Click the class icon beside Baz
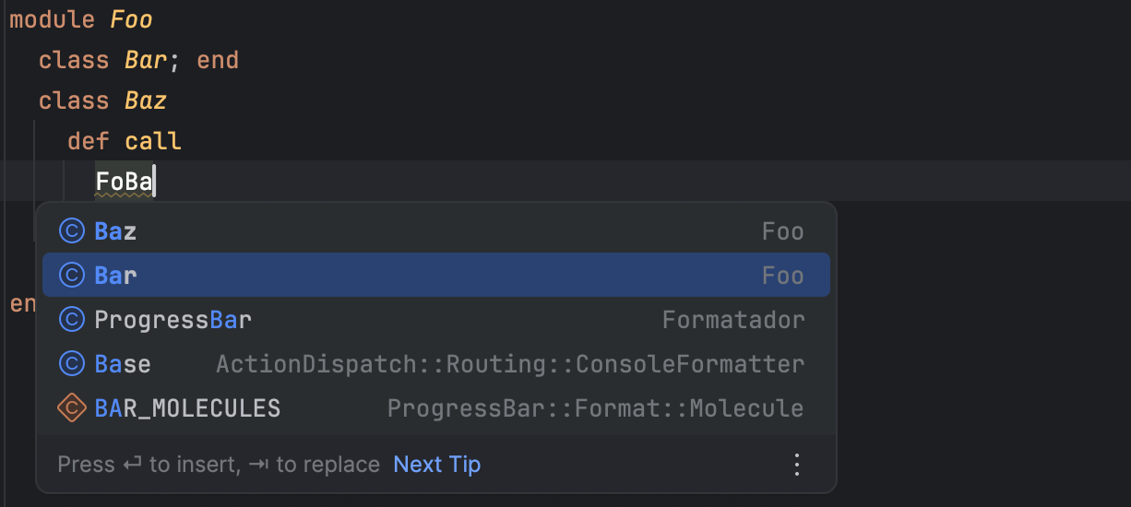Screen dimensions: 1131x507 click(x=71, y=231)
